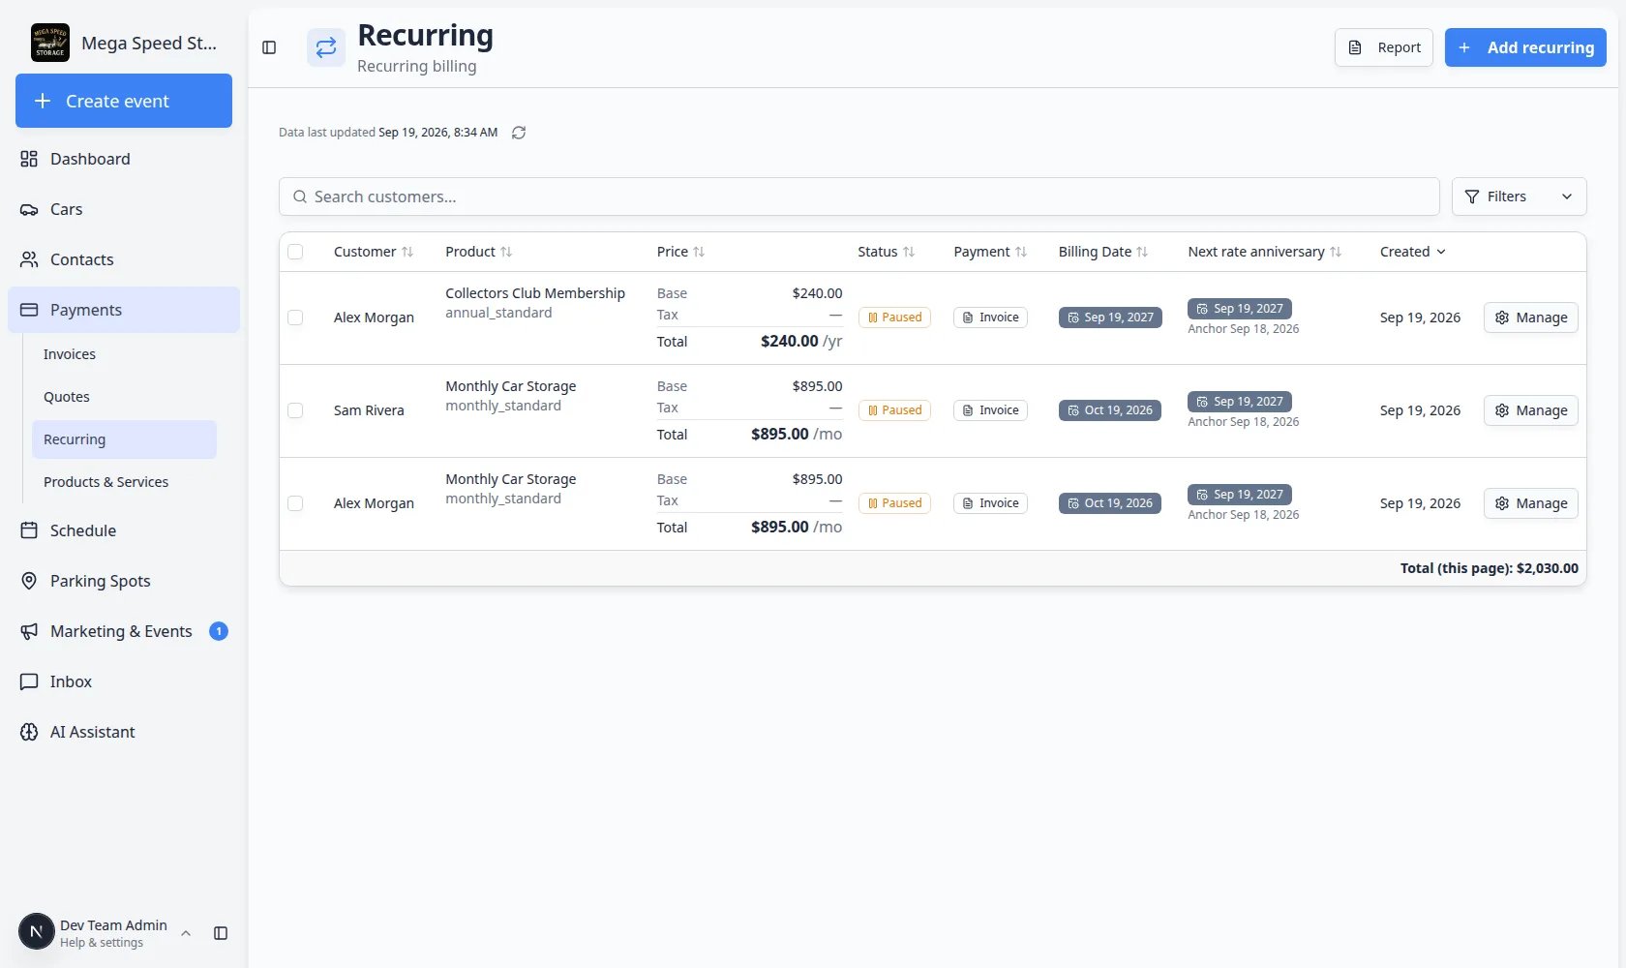Screen dimensions: 1626x968
Task: Sort by Billing Date column
Action: point(1103,252)
